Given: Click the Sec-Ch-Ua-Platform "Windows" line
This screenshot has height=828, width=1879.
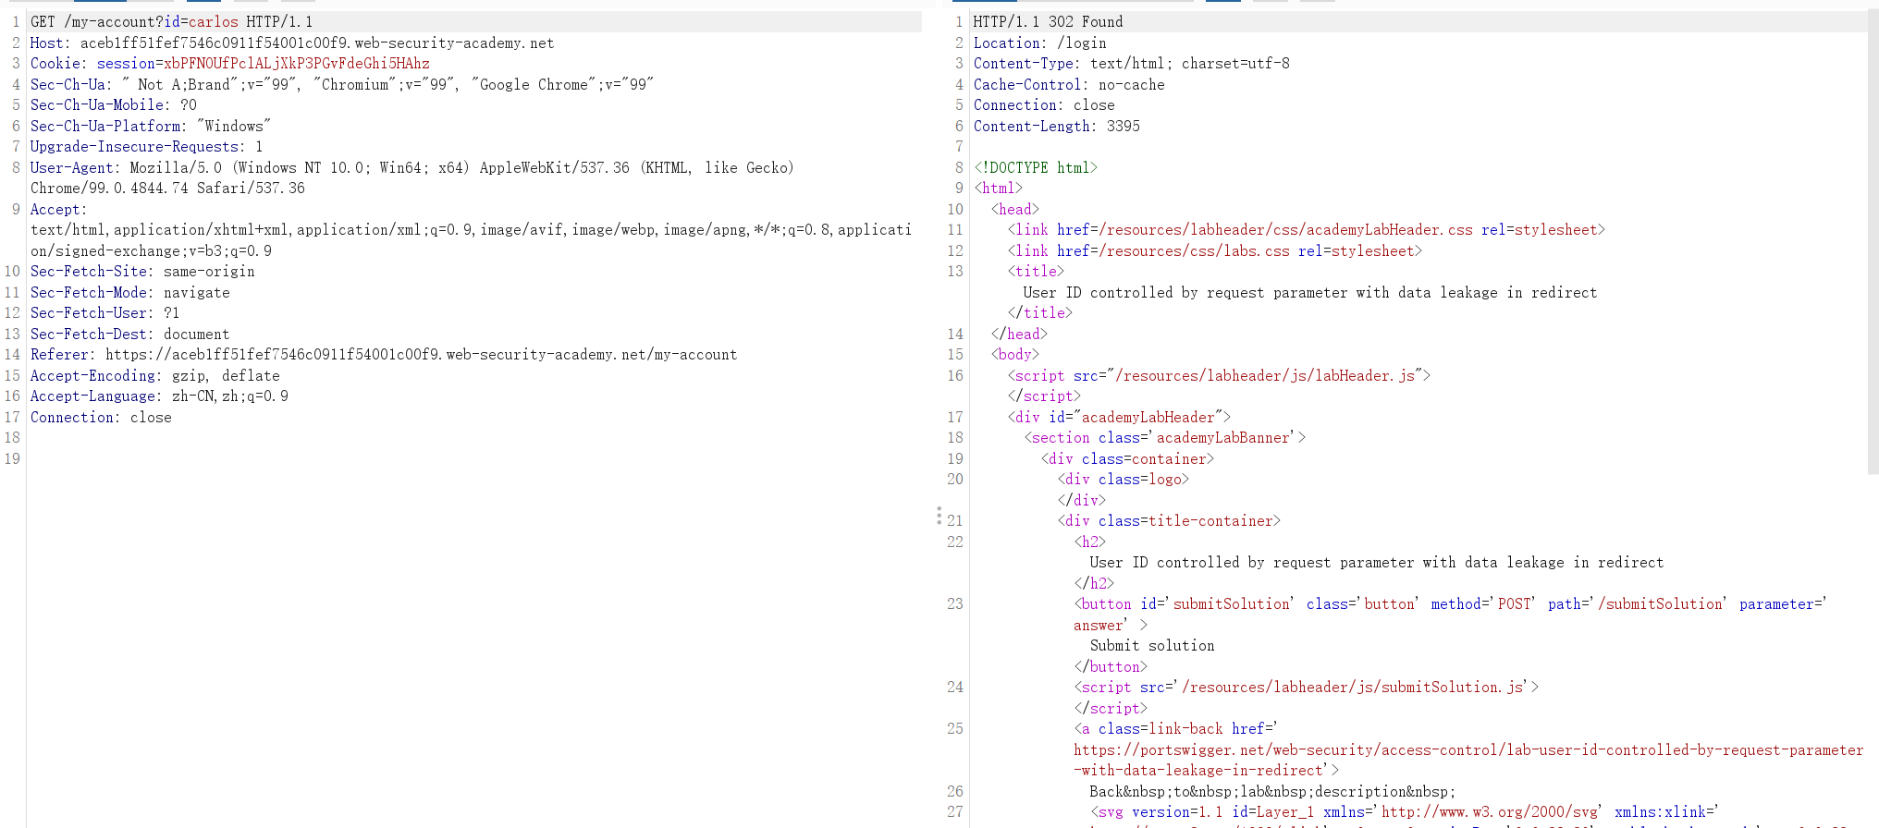Looking at the screenshot, I should [x=151, y=126].
